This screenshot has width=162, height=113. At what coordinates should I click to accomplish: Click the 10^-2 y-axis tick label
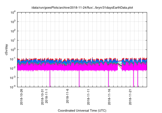pyautogui.click(x=13, y=68)
